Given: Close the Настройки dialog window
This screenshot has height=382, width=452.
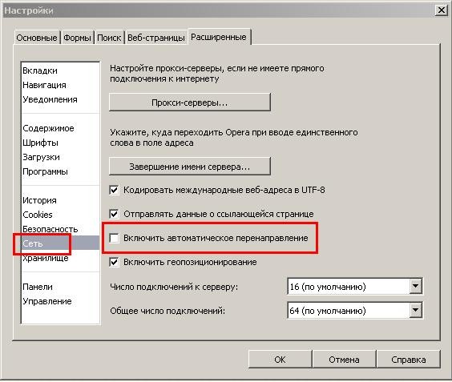Looking at the screenshot, I should [x=441, y=10].
